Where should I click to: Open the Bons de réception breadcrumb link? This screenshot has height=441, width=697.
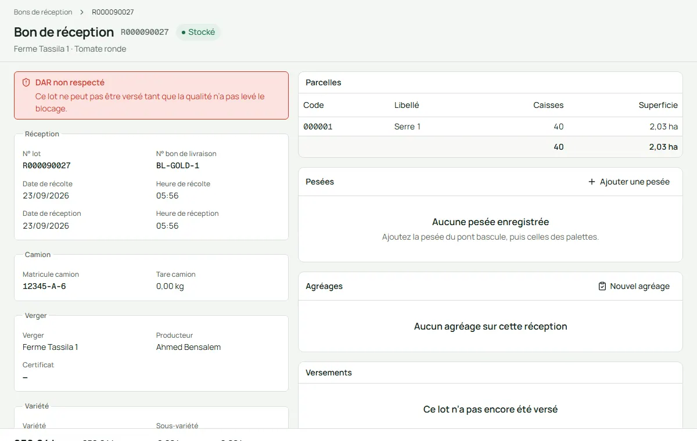[43, 12]
